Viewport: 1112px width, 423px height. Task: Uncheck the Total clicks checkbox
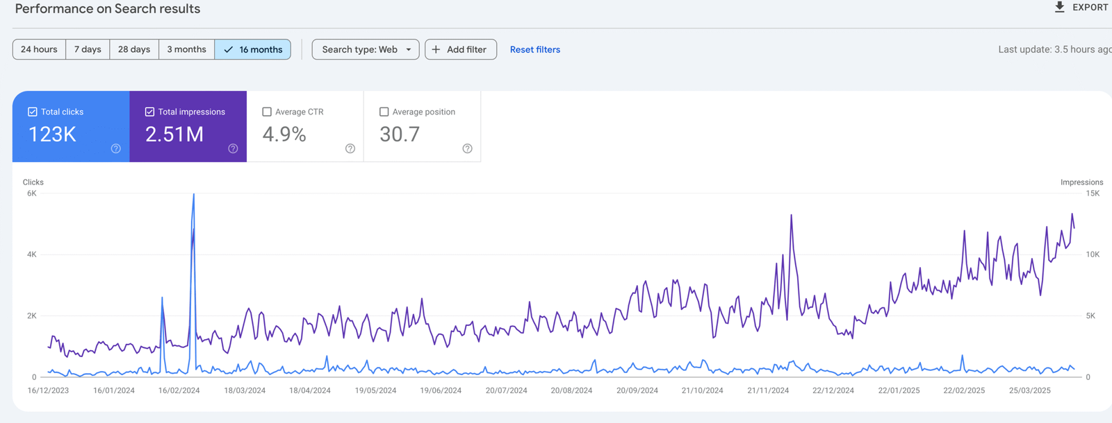click(x=33, y=112)
